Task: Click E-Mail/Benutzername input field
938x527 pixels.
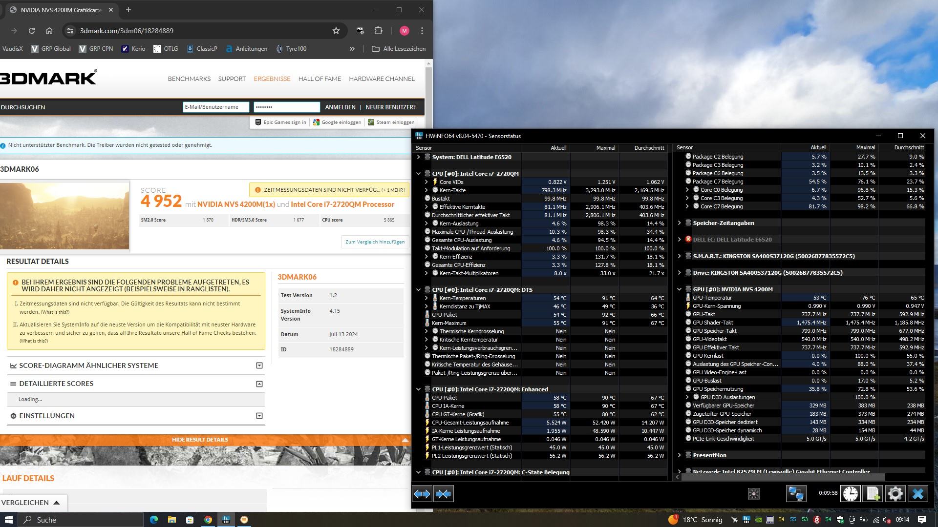Action: [216, 107]
